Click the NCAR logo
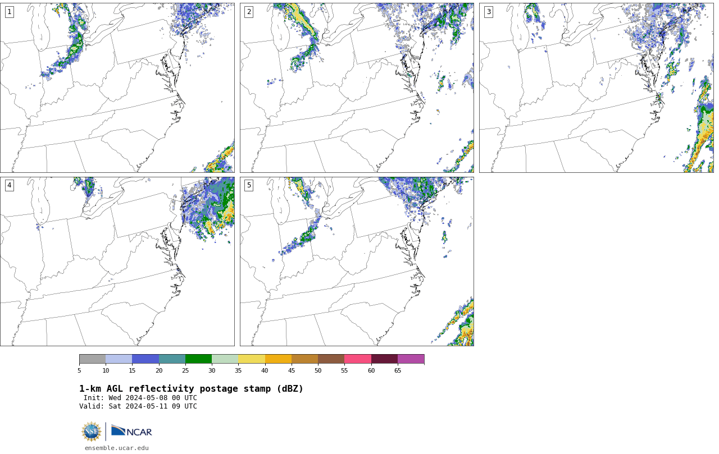The height and width of the screenshot is (454, 719). [x=131, y=431]
